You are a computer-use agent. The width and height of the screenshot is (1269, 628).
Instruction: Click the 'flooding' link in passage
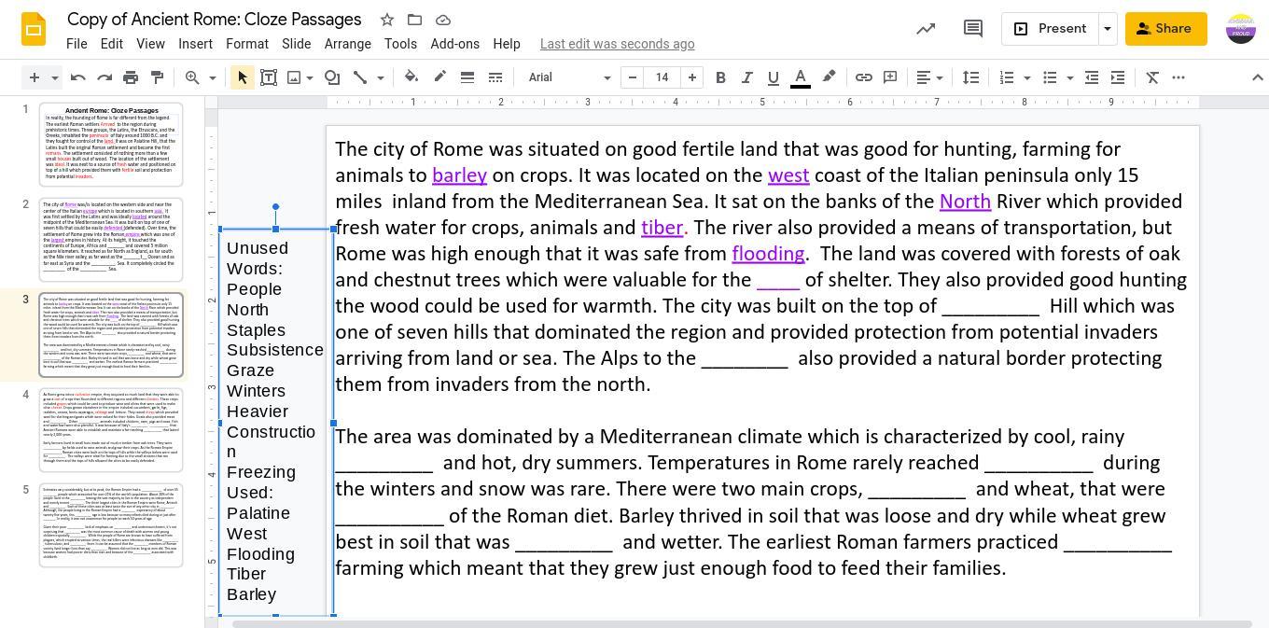click(x=768, y=254)
